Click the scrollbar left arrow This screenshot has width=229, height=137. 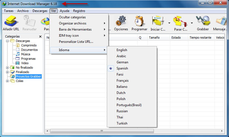(x=47, y=131)
